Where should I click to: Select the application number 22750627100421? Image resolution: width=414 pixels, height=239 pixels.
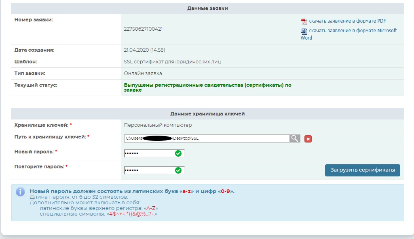[143, 29]
